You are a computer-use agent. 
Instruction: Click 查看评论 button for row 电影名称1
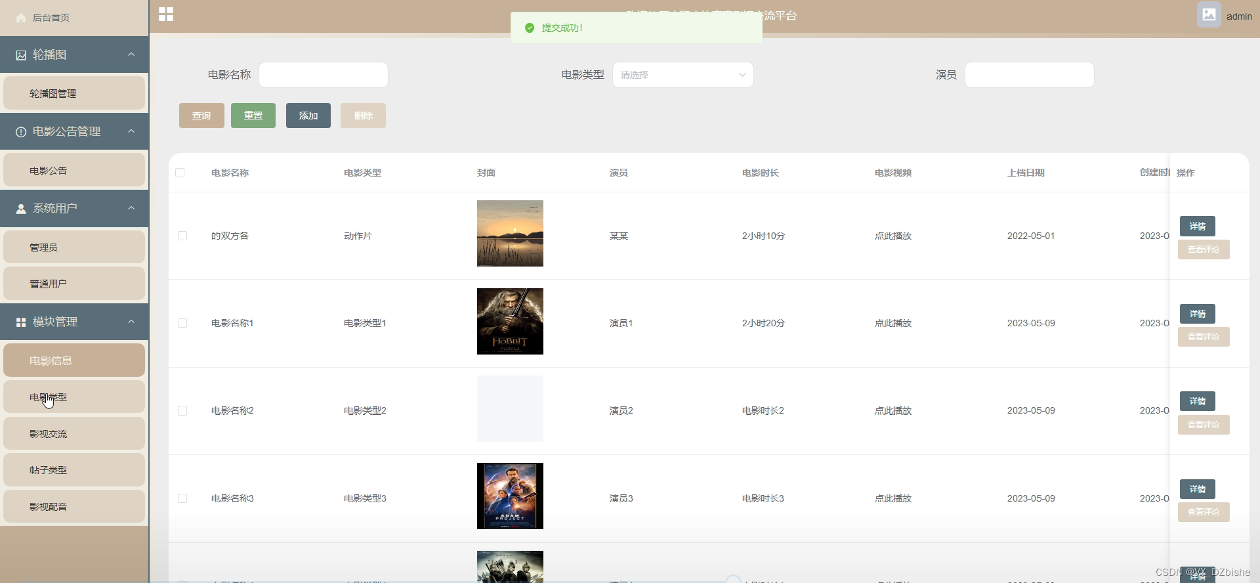coord(1204,337)
